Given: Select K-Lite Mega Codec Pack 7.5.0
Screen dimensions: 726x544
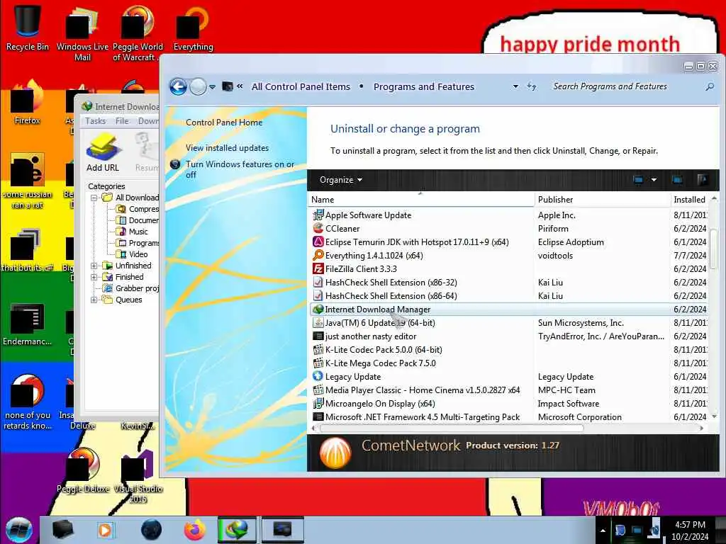Looking at the screenshot, I should pos(508,363).
